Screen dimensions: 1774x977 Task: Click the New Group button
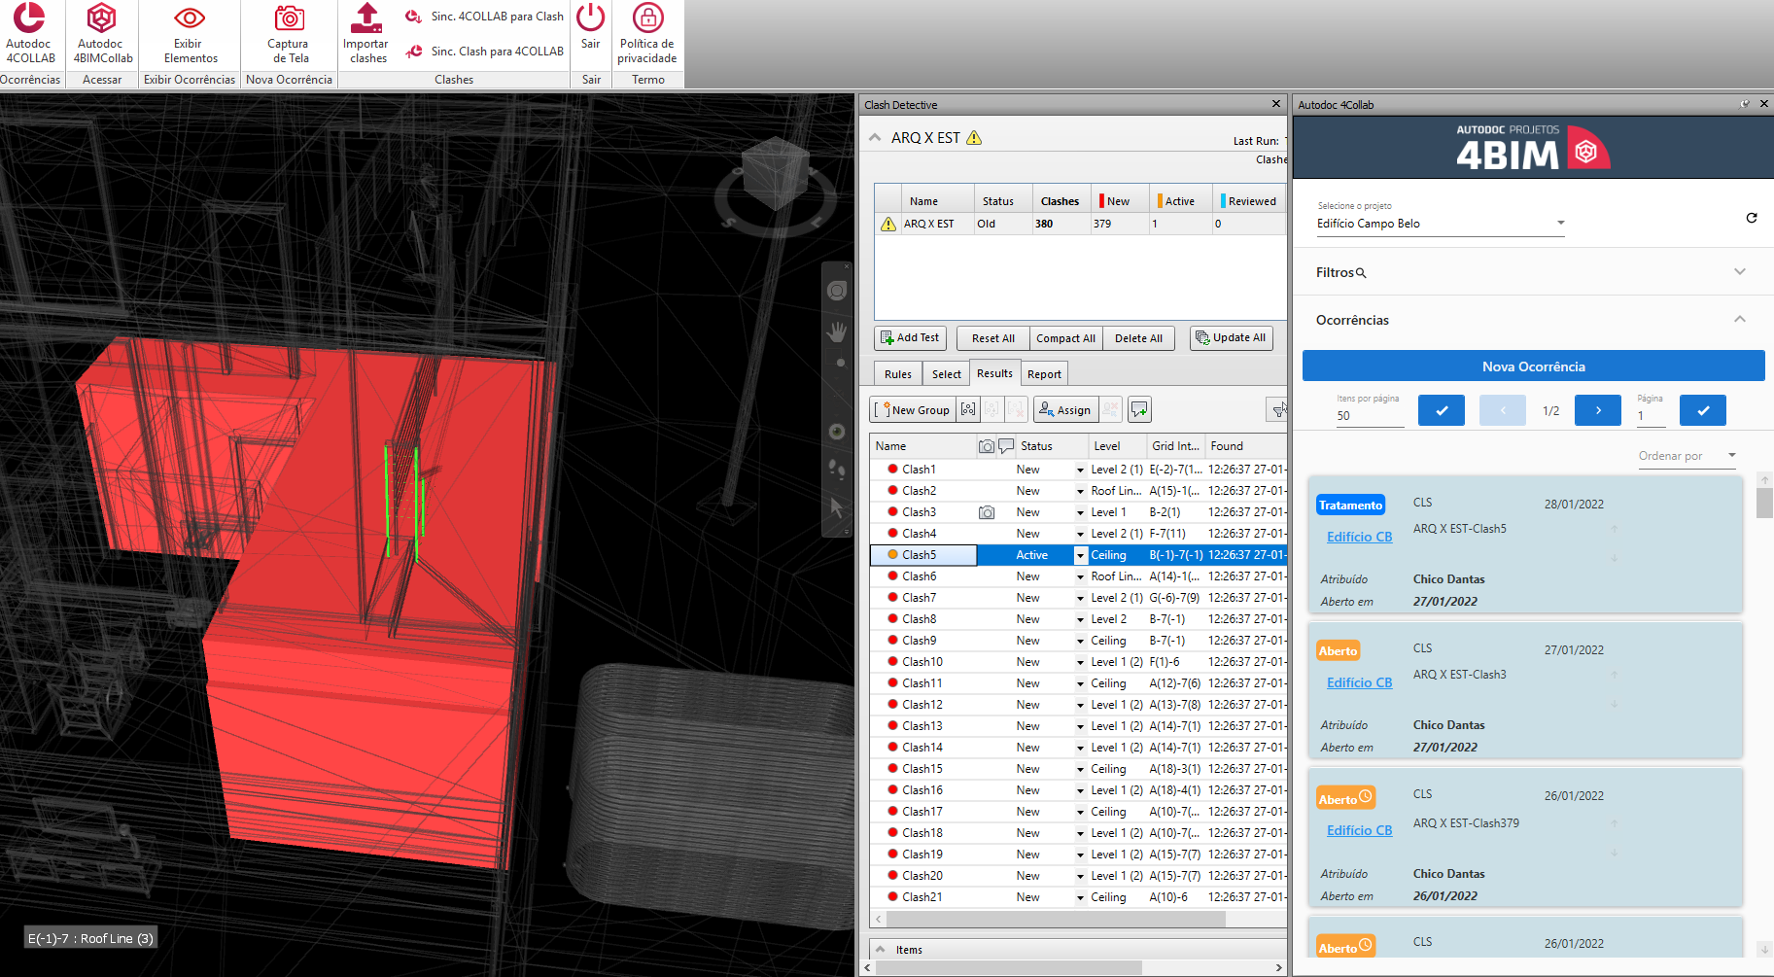[x=913, y=410]
